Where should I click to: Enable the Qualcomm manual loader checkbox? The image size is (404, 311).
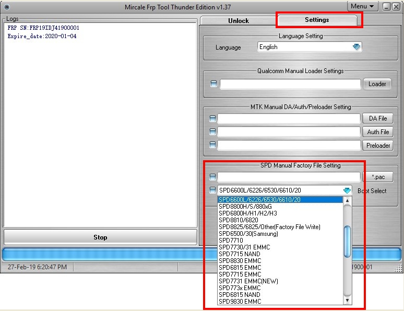coord(213,83)
